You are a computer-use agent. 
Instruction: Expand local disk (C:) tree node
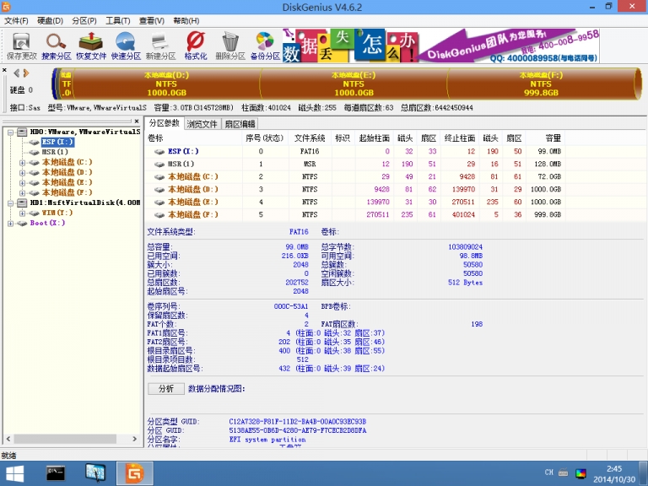point(22,162)
